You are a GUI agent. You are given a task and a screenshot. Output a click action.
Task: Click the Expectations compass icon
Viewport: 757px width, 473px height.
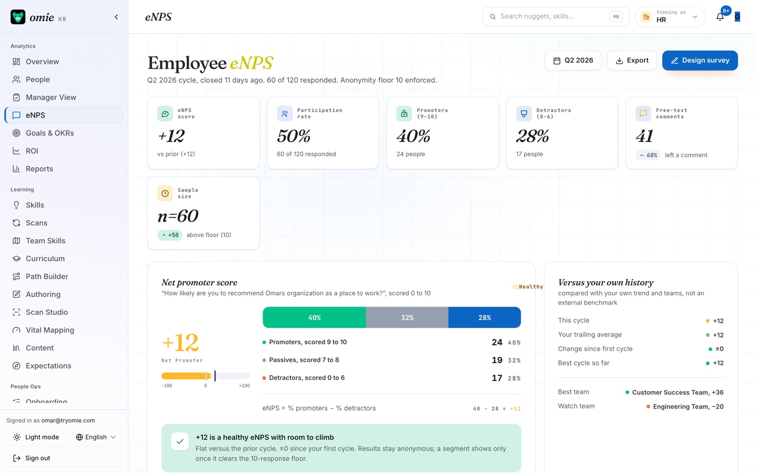[x=17, y=366]
